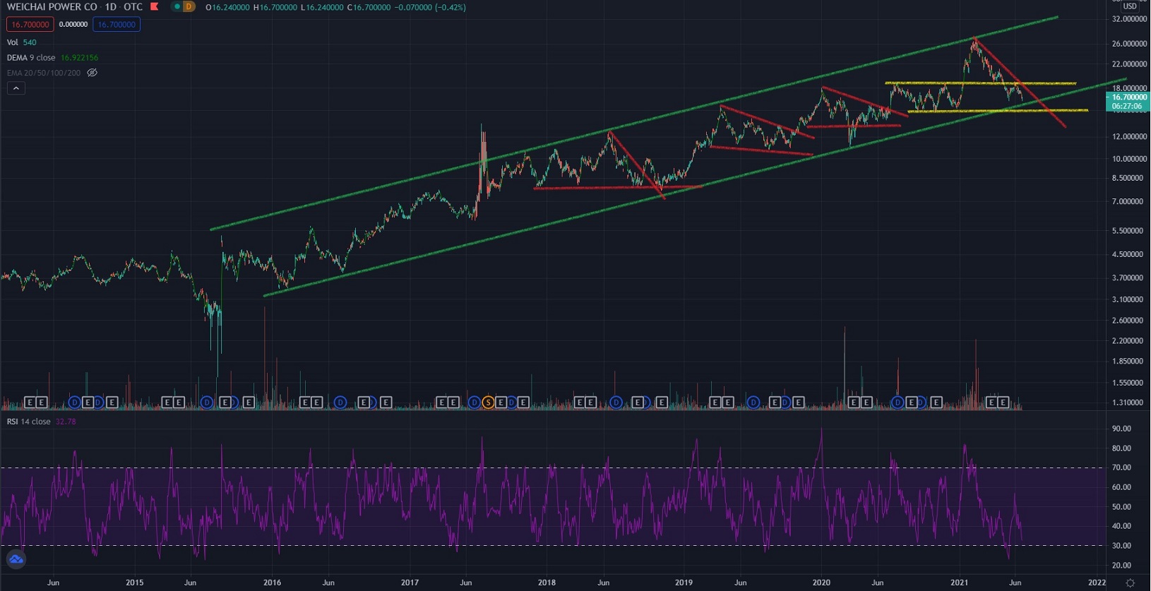Show the hidden EMA 20/50/100/200 indicator

(92, 73)
